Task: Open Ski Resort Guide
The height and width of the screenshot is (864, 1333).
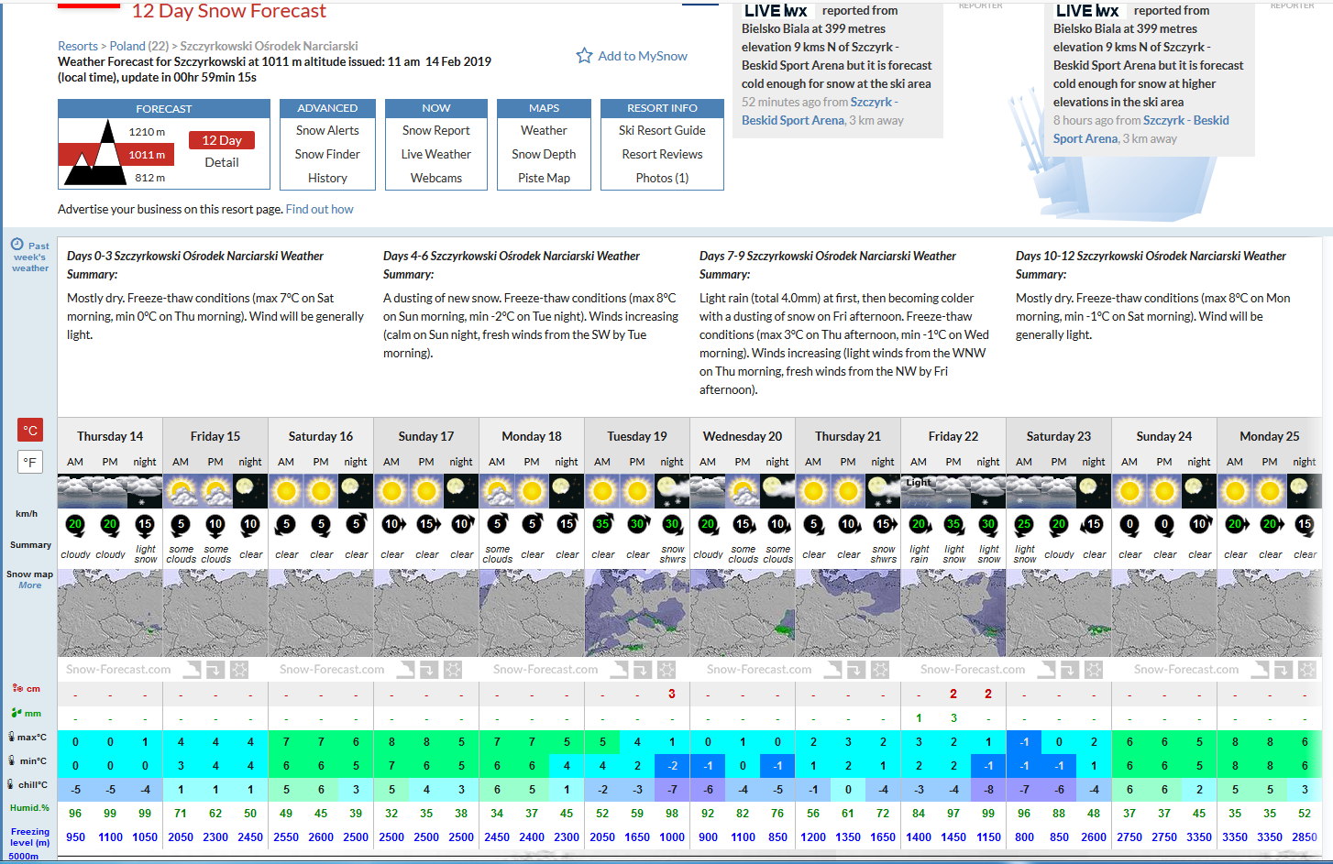Action: coord(662,130)
